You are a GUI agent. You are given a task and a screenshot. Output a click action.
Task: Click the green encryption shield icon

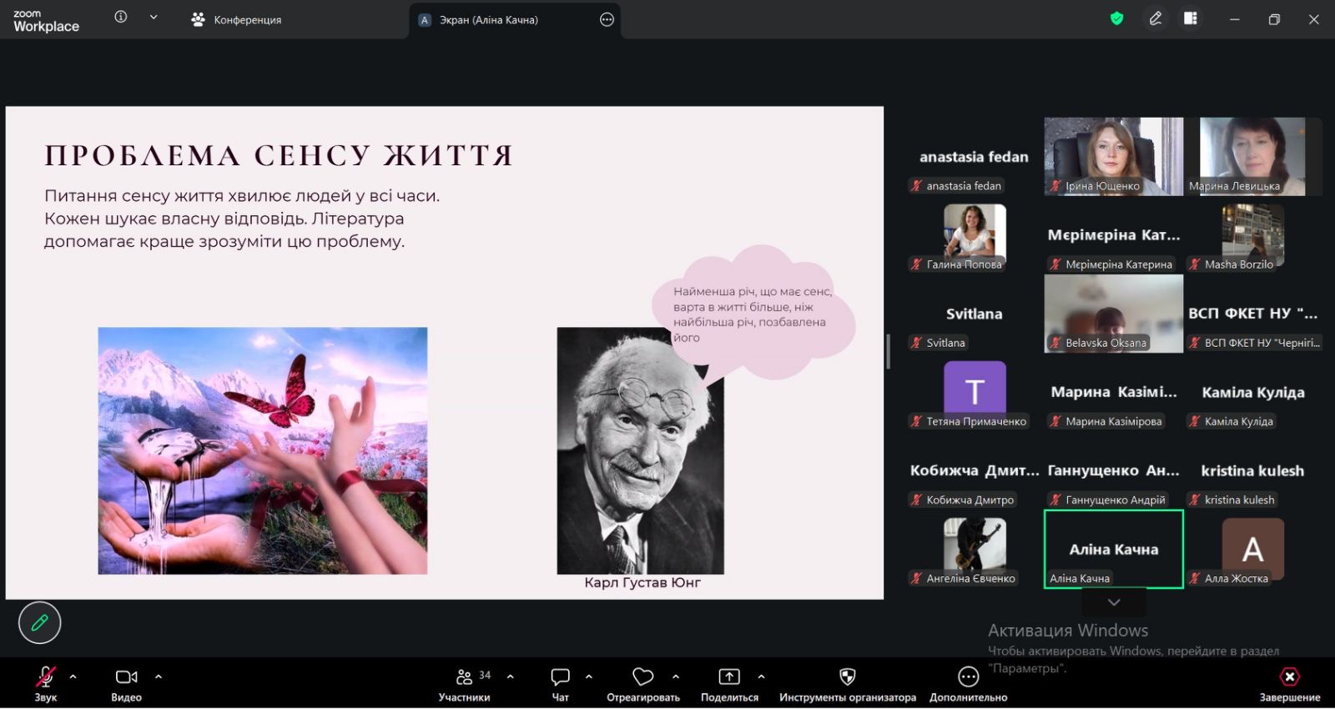1116,18
